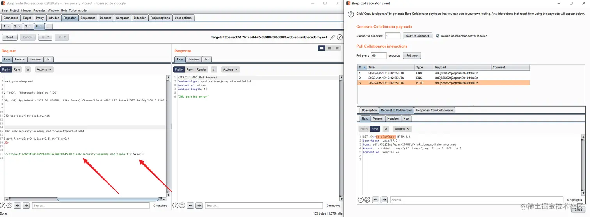Close Repeater tab 1 via its x

pos(9,26)
